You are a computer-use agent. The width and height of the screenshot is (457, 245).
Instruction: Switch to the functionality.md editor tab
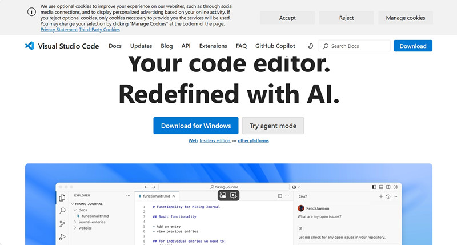(157, 196)
